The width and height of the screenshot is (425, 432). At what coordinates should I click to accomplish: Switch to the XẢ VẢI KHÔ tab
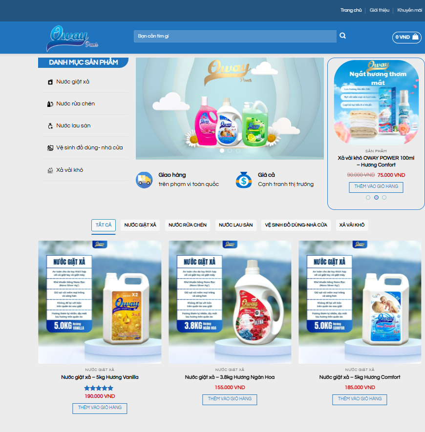point(352,225)
